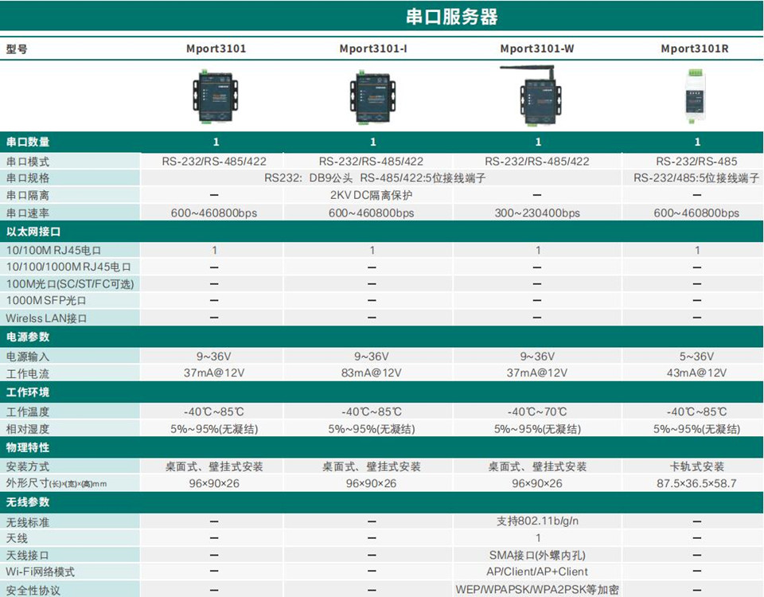Viewport: 764px width, 597px height.
Task: Click the 物理特性 section header
Action: [x=28, y=447]
